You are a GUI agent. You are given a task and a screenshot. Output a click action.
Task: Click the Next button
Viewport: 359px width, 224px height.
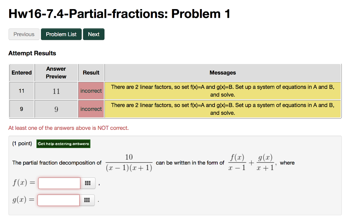pyautogui.click(x=94, y=34)
